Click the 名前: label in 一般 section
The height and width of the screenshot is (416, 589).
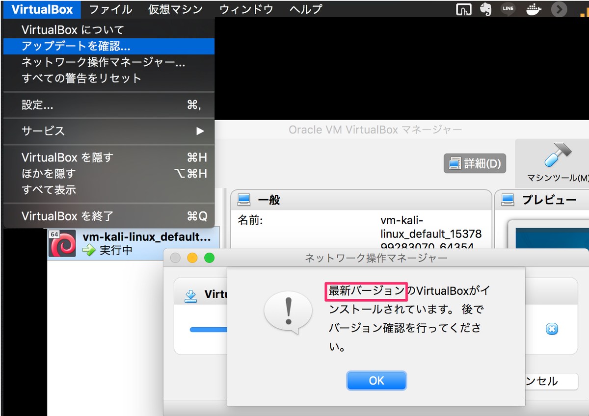click(x=250, y=221)
